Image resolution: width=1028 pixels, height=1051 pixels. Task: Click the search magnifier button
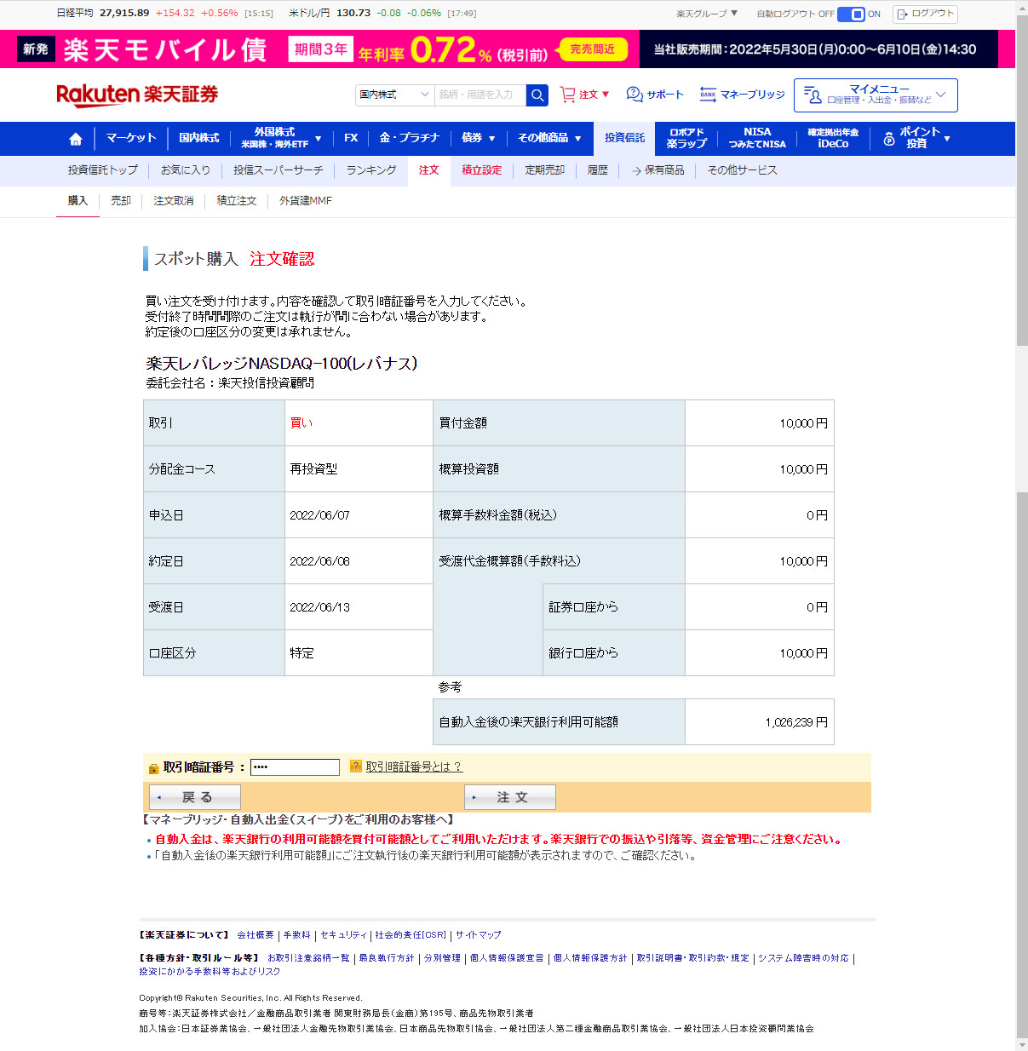click(537, 95)
